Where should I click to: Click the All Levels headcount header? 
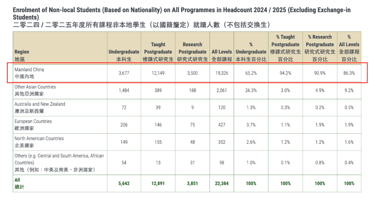222,55
